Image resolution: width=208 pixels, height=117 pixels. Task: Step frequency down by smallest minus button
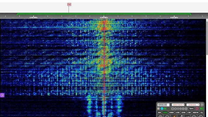click(178, 109)
